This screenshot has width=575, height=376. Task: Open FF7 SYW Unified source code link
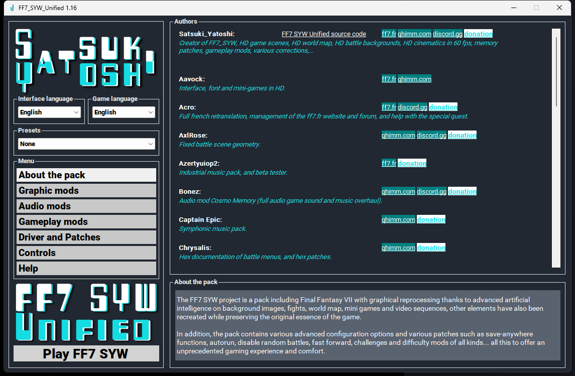click(324, 34)
